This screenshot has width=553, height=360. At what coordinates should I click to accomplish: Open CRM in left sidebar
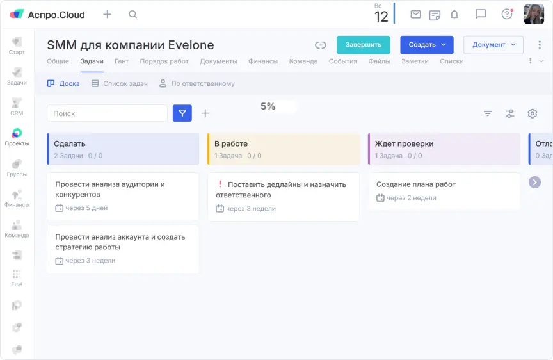pos(17,107)
